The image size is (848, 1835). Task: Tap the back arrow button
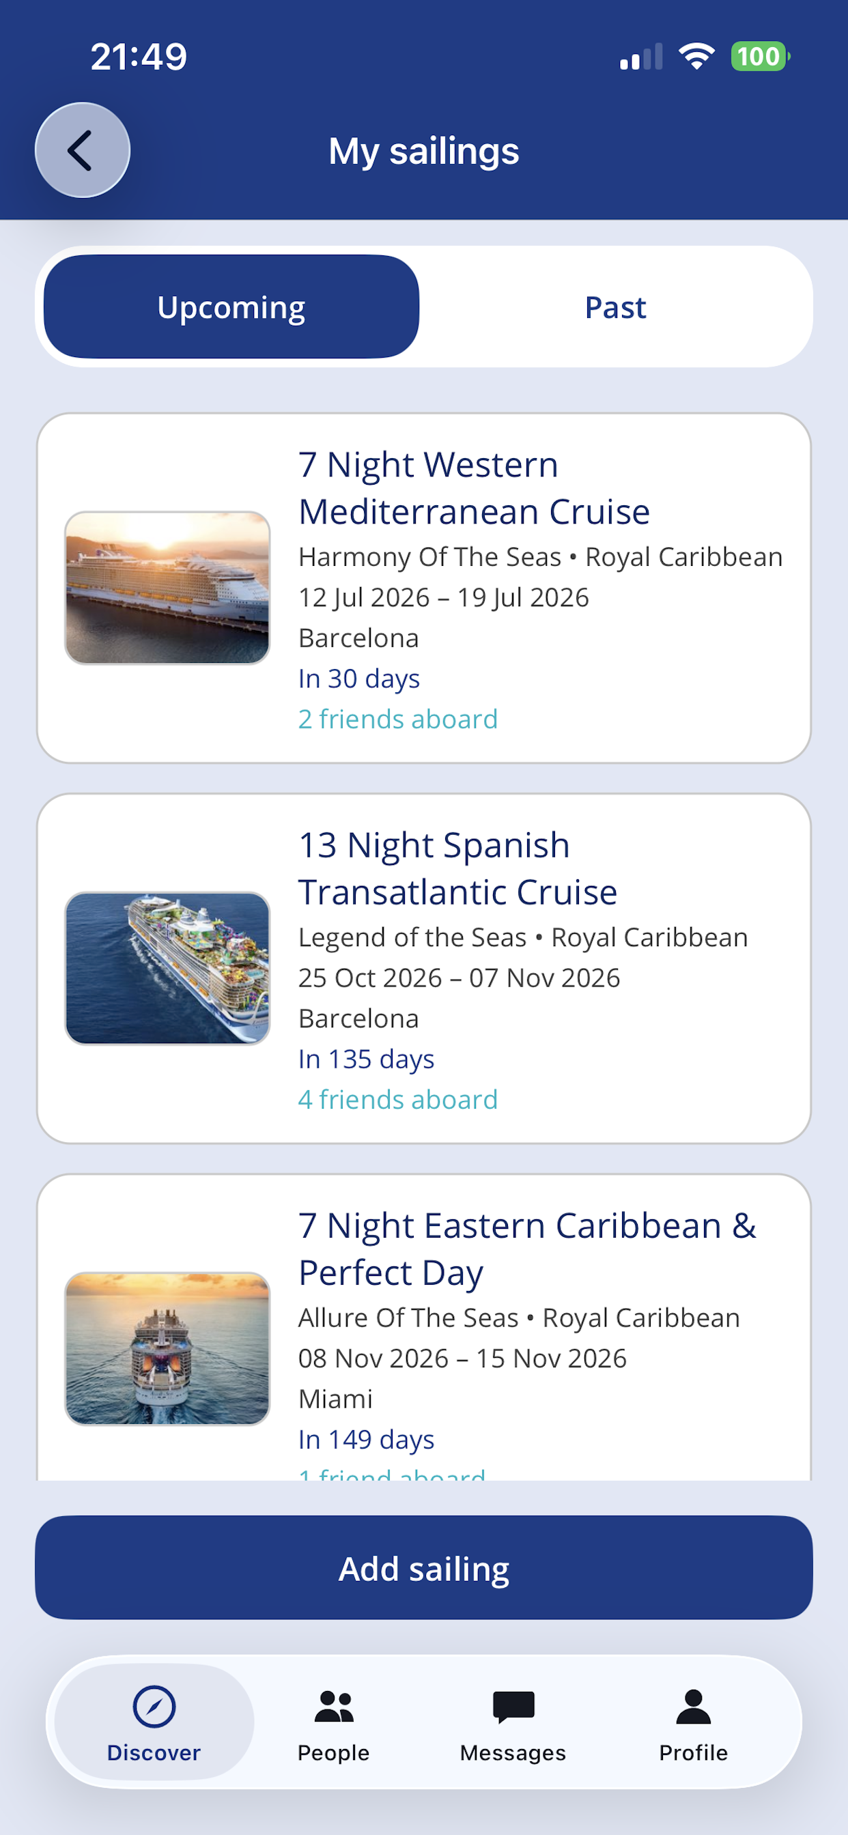pos(83,150)
